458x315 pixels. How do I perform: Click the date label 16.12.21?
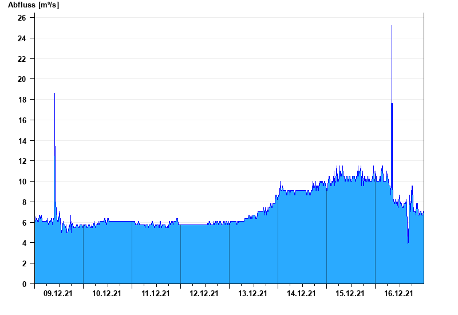point(398,293)
